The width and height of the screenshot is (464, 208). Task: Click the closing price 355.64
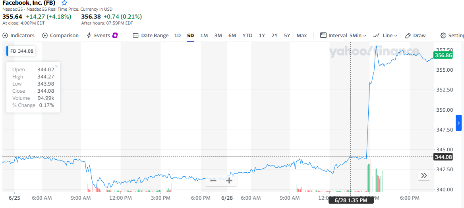(12, 17)
